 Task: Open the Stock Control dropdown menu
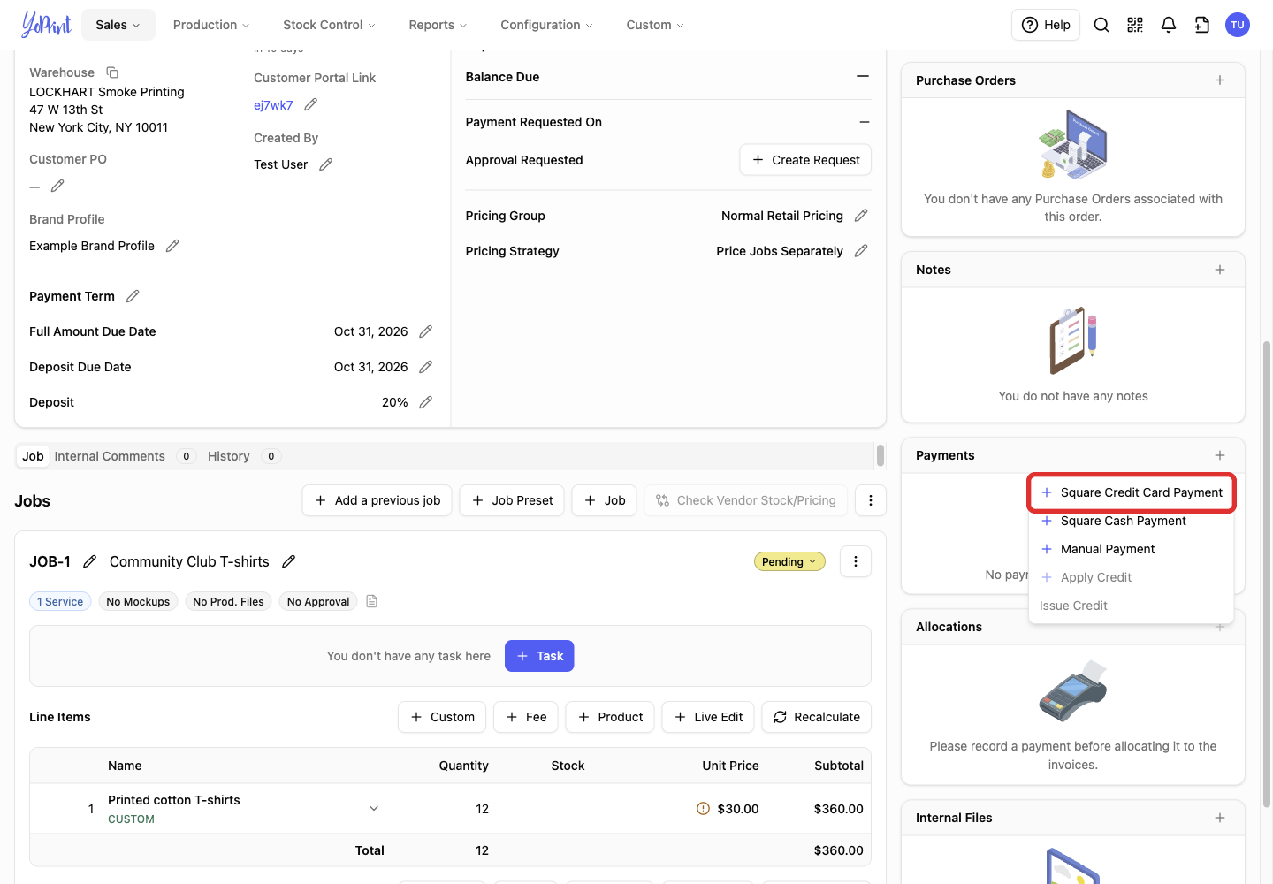(329, 25)
